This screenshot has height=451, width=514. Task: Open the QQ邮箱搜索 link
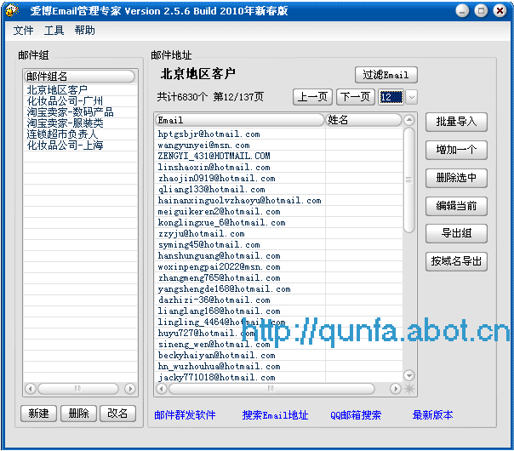[x=356, y=415]
